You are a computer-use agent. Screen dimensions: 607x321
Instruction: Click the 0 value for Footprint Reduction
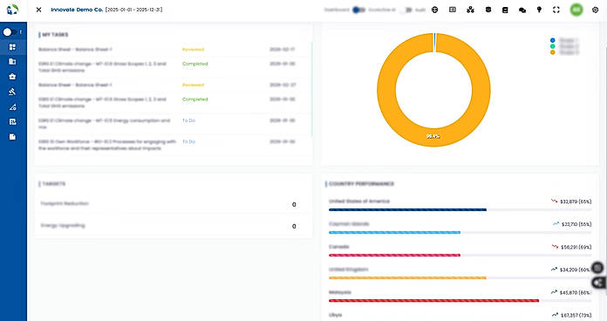coord(294,204)
